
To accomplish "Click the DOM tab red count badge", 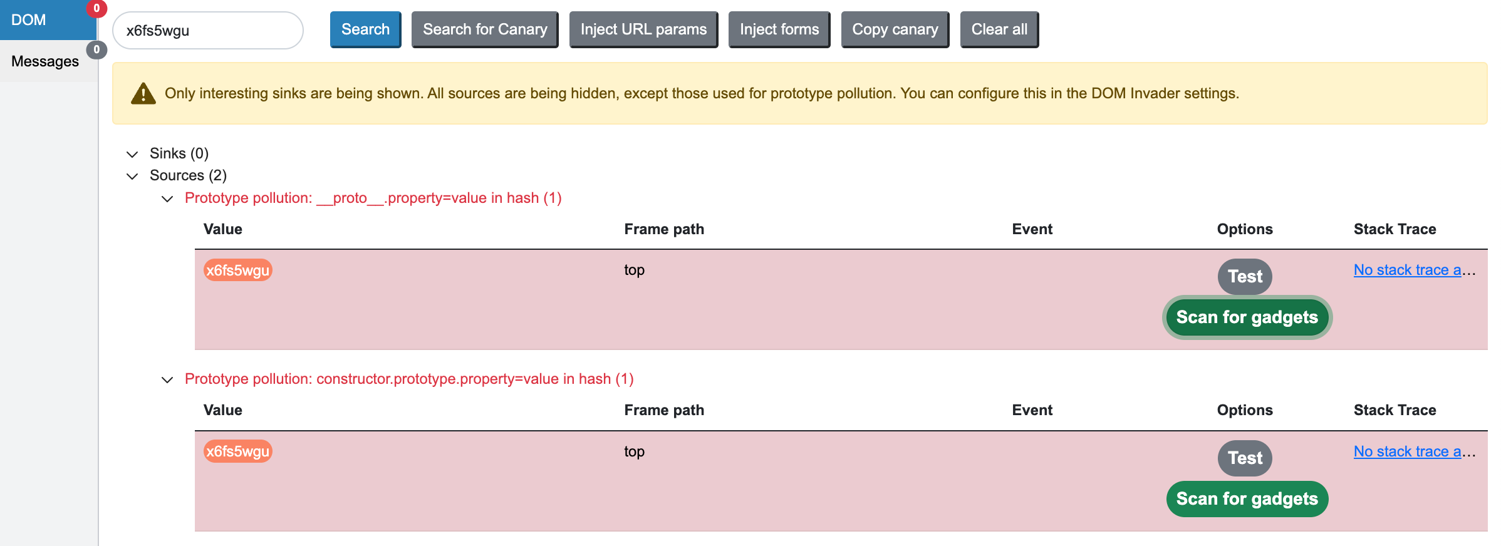I will coord(96,9).
